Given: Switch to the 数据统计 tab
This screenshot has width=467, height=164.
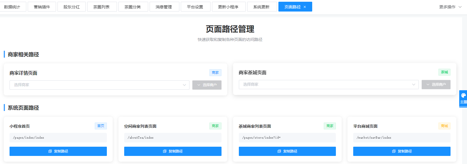Looking at the screenshot, I should point(12,7).
